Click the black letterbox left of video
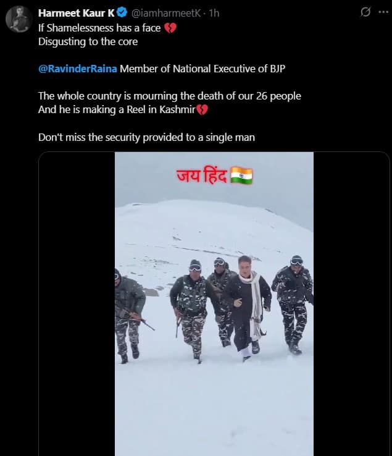 pyautogui.click(x=77, y=303)
